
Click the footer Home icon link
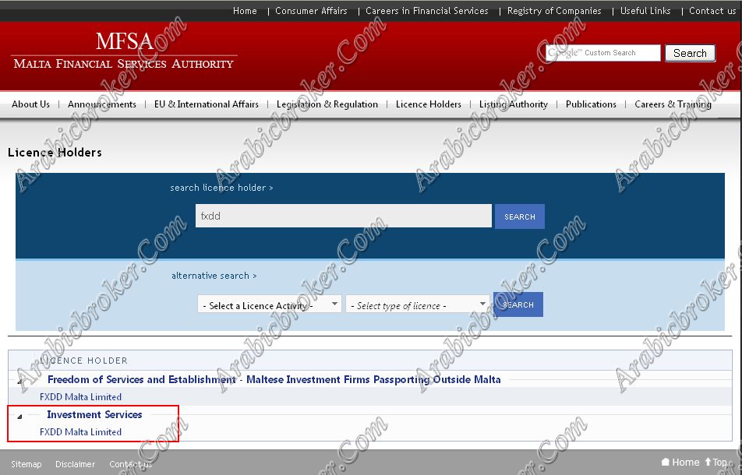pos(680,463)
